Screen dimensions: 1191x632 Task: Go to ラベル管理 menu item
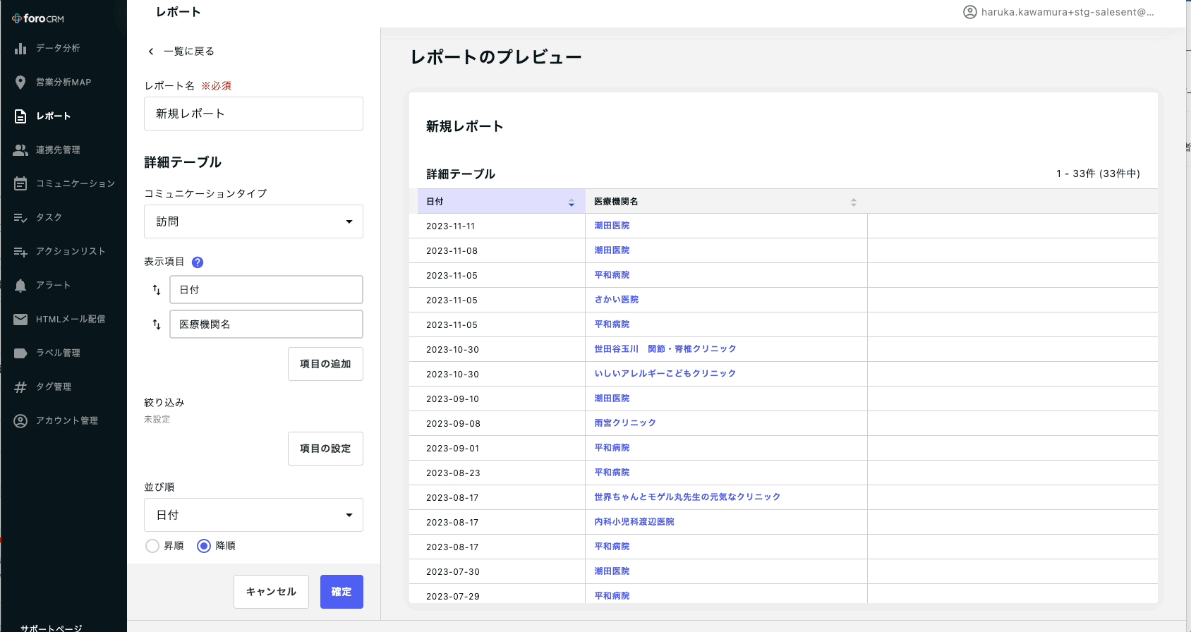(x=58, y=353)
